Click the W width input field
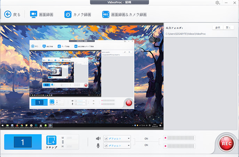The image size is (239, 157). coord(72,138)
